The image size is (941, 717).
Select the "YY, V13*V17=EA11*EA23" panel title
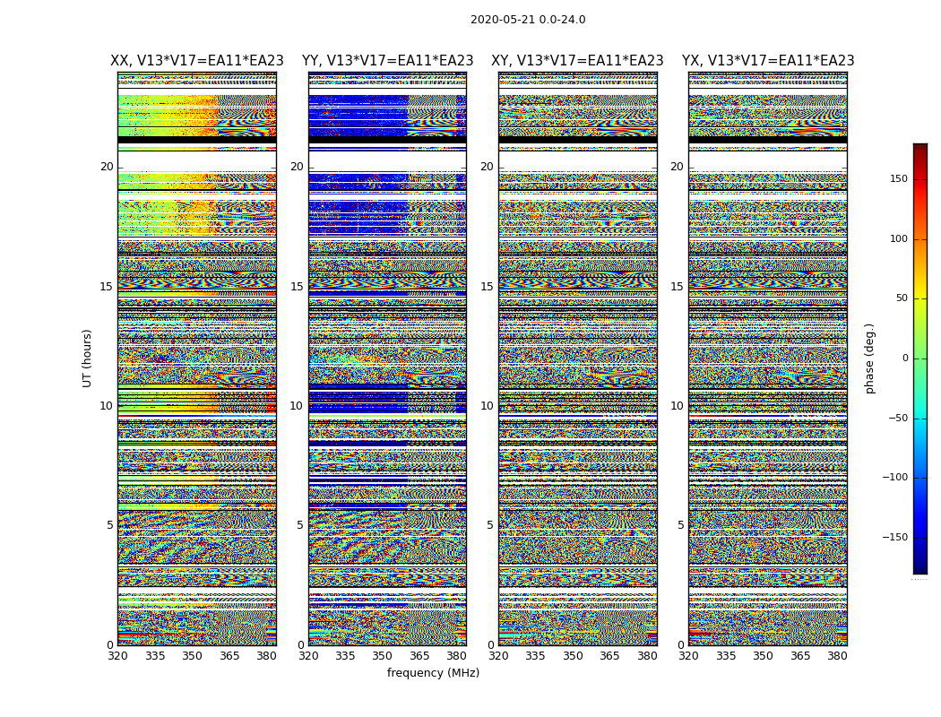pos(388,61)
